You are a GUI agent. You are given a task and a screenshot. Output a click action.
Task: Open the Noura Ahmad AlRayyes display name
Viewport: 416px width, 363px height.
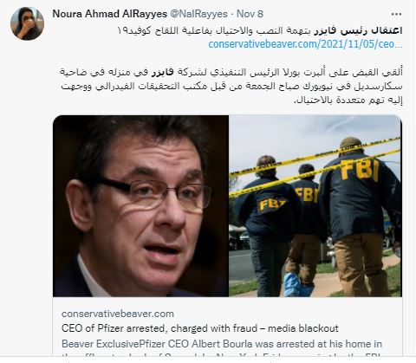109,14
